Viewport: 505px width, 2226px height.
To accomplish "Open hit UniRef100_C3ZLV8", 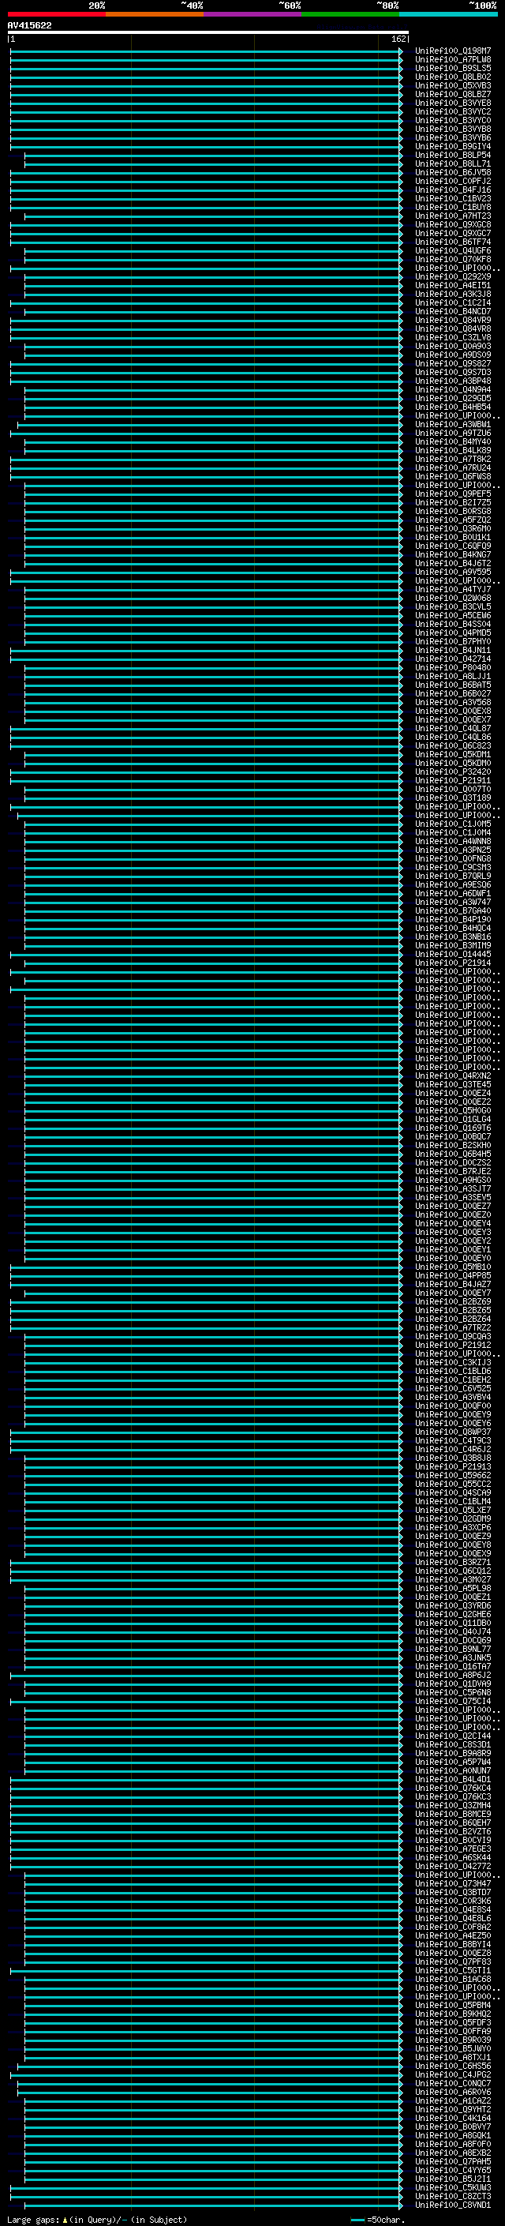I will (452, 338).
